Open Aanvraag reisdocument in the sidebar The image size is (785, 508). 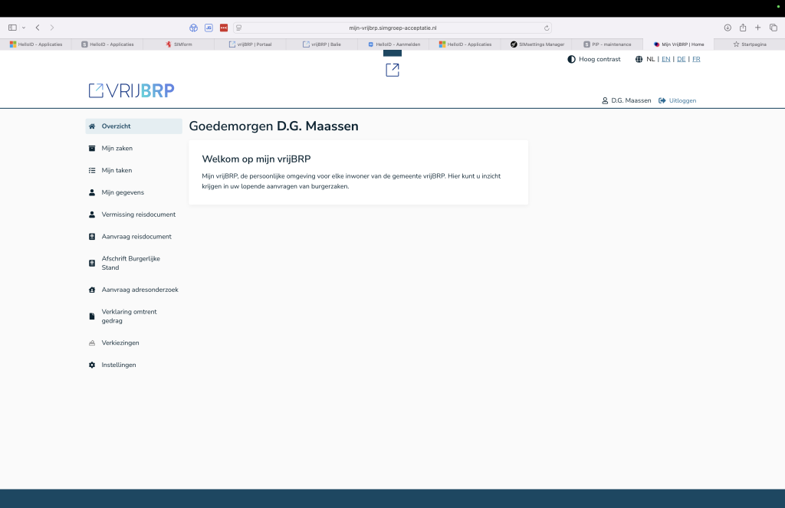click(x=136, y=237)
